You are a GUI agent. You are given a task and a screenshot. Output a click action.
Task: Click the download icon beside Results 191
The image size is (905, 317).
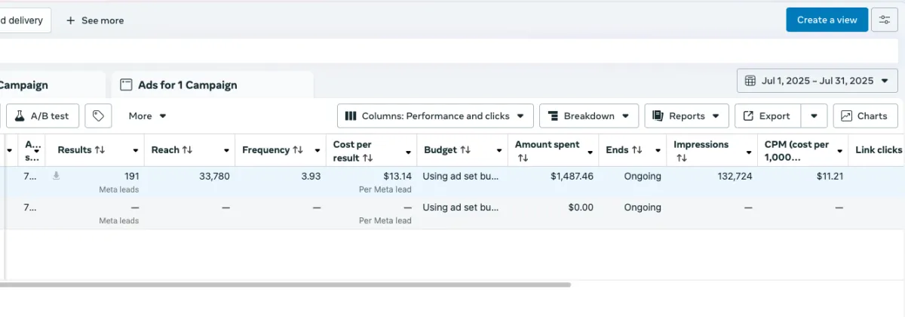[x=55, y=176]
